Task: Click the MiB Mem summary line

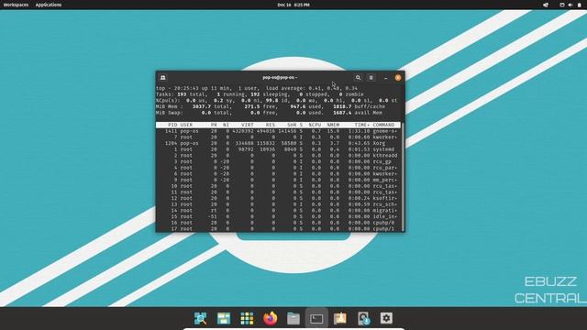Action: [x=271, y=106]
